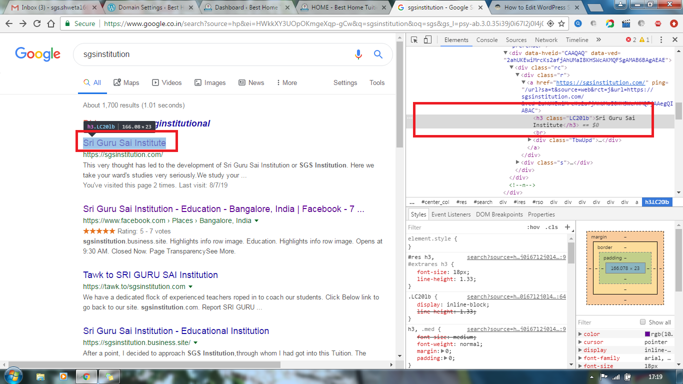Image resolution: width=683 pixels, height=384 pixels.
Task: Toggle the :hov element state button
Action: (533, 227)
